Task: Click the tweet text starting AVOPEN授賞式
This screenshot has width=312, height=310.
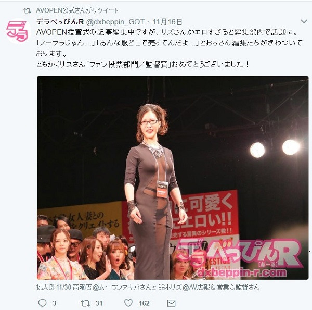Action: click(x=167, y=32)
